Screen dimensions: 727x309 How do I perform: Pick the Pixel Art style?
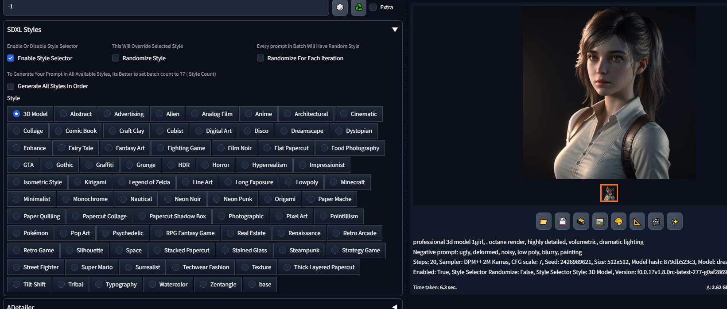pyautogui.click(x=292, y=216)
